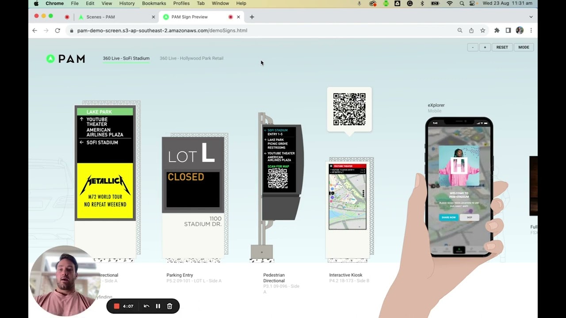Click the Pedestrian Directional label
The image size is (566, 318).
(274, 278)
